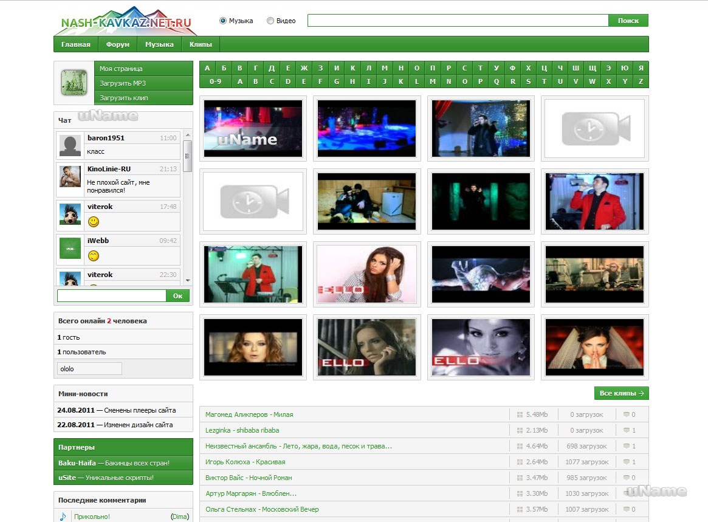Open first clip thumbnail with stage lights
The height and width of the screenshot is (522, 708).
coord(253,128)
